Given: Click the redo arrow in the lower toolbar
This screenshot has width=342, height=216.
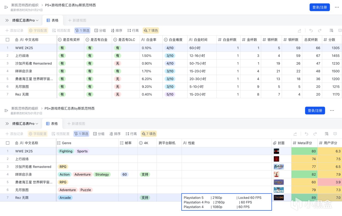Looking at the screenshot, I should (x=315, y=134).
